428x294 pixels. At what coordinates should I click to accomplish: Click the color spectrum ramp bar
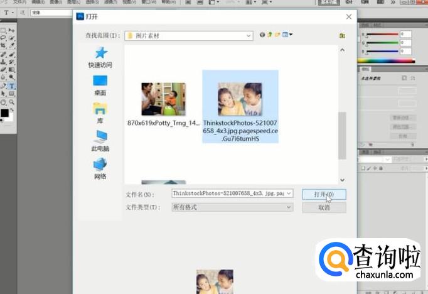pyautogui.click(x=386, y=61)
